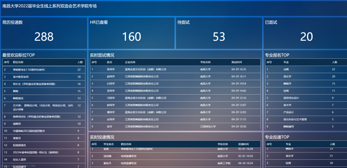Click the 专业投递TOP panel heading
This screenshot has height=168, width=347.
click(277, 137)
